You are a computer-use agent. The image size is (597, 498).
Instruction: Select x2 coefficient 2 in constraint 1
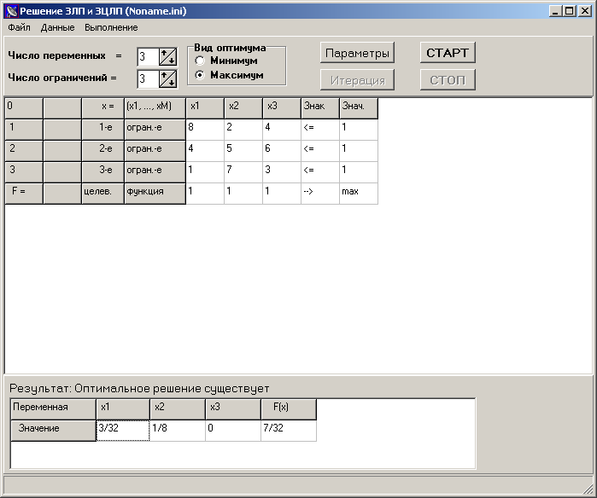[243, 130]
